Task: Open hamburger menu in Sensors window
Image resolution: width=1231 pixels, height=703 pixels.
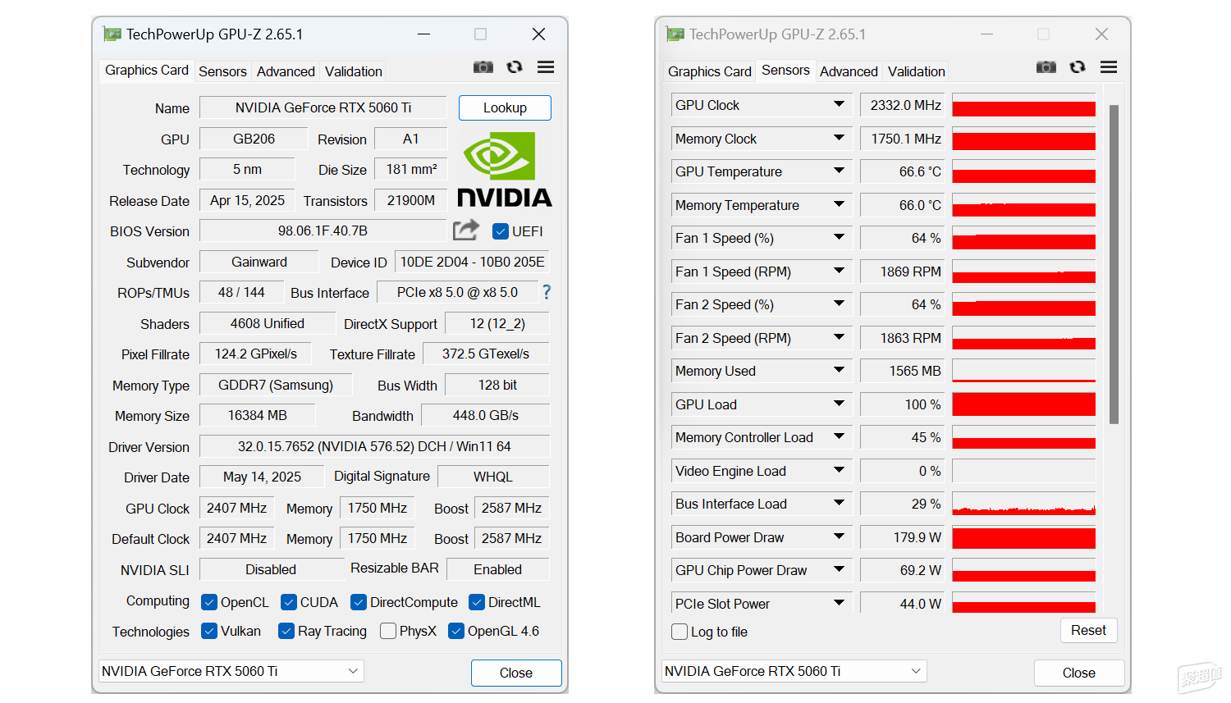Action: pyautogui.click(x=1109, y=67)
